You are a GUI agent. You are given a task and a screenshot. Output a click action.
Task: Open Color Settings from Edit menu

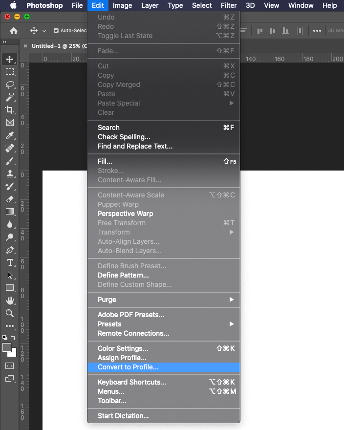[x=164, y=348]
